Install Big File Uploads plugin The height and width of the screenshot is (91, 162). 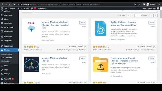coord(152,22)
